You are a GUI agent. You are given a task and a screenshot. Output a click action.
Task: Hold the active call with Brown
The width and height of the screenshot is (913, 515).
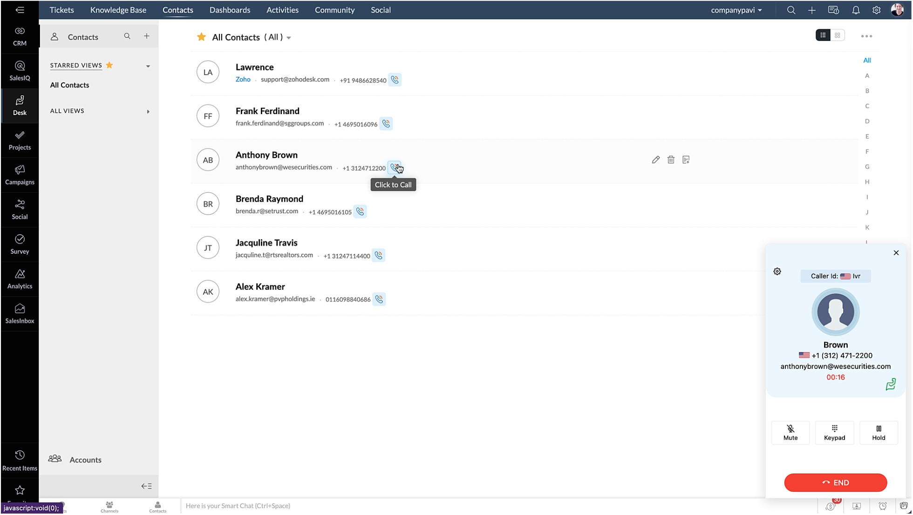[879, 432]
